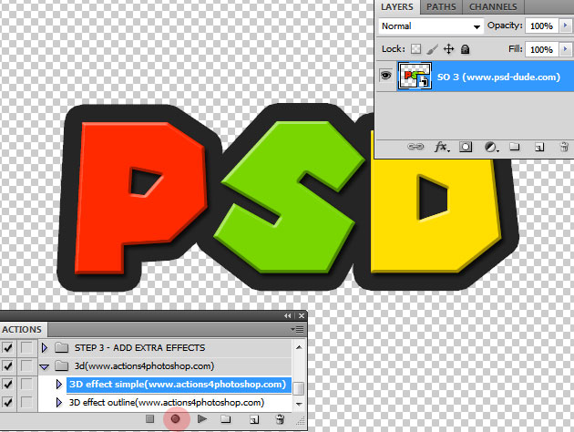Select the ACTIONS panel tab
This screenshot has height=432, width=574.
22,330
